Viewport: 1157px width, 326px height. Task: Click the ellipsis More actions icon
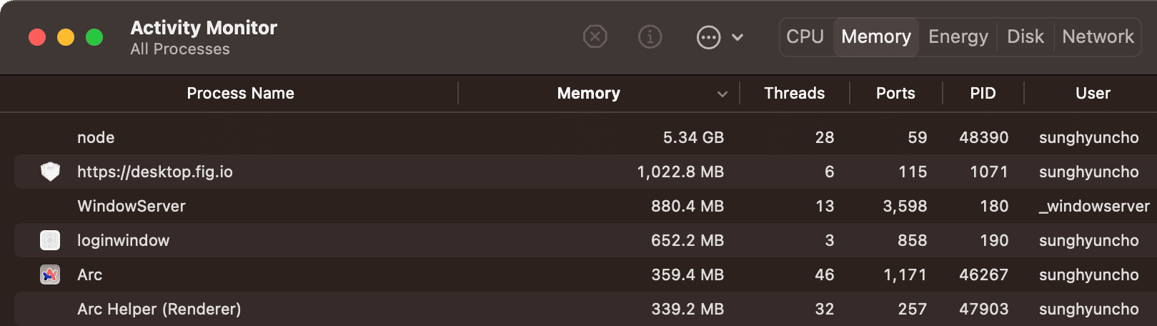coord(708,37)
